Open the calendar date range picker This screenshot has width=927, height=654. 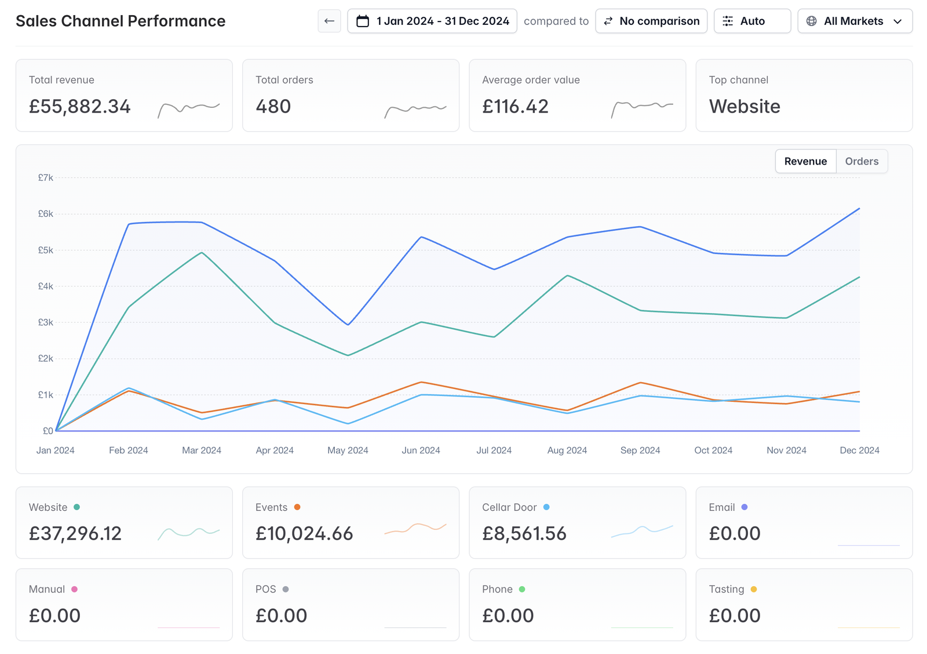(x=432, y=21)
